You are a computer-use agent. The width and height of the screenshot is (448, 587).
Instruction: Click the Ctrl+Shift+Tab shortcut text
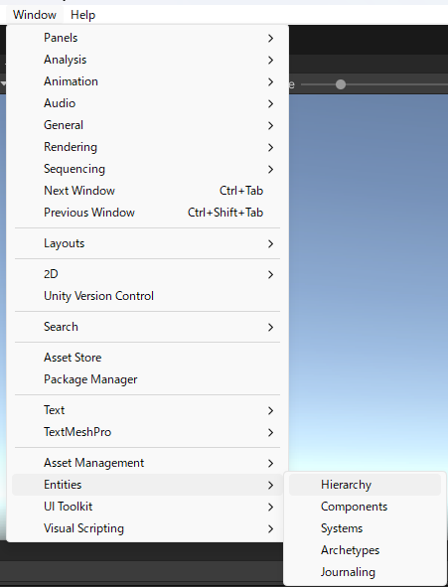pyautogui.click(x=225, y=213)
